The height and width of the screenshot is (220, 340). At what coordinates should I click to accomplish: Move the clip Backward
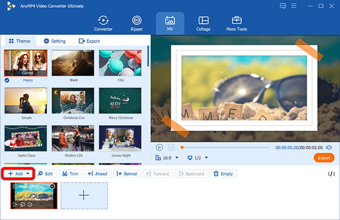click(x=192, y=174)
